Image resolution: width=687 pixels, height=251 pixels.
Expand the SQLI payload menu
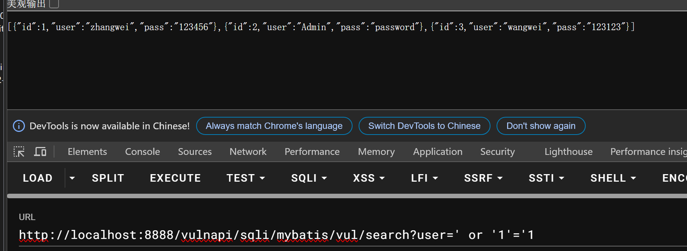point(309,178)
